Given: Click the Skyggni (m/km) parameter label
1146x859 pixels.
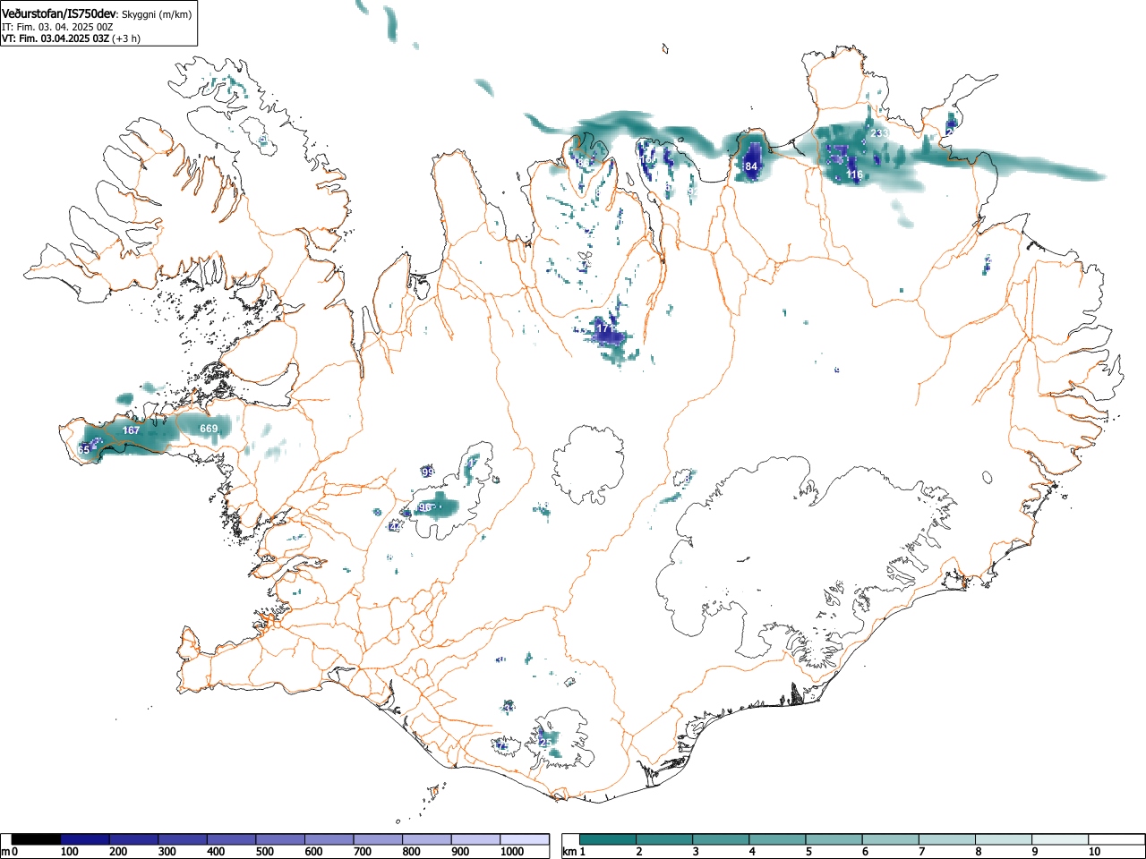Looking at the screenshot, I should [155, 14].
